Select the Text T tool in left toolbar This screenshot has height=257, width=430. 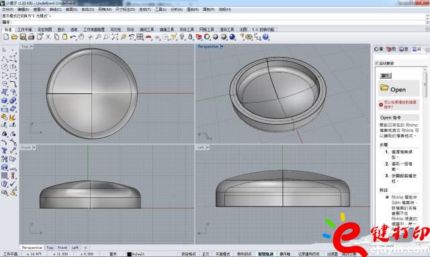pyautogui.click(x=5, y=150)
